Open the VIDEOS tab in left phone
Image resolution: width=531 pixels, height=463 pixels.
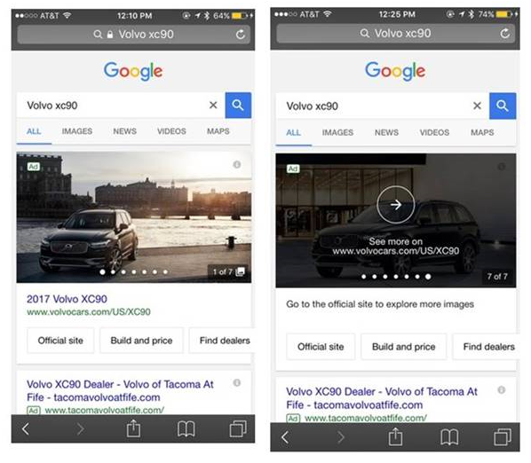[171, 131]
